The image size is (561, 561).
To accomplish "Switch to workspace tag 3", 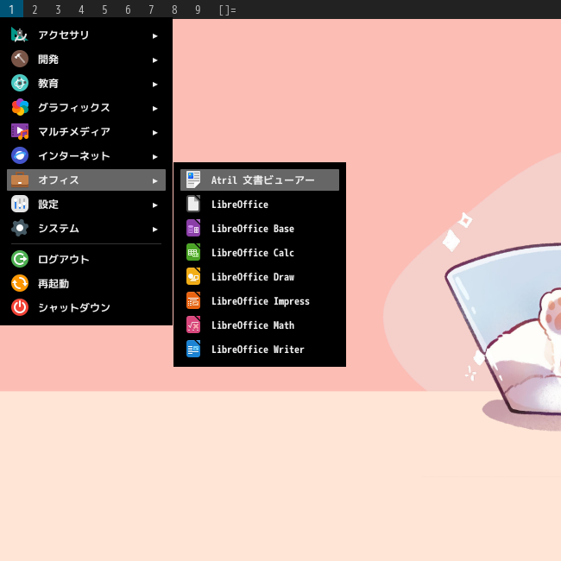I will click(58, 9).
